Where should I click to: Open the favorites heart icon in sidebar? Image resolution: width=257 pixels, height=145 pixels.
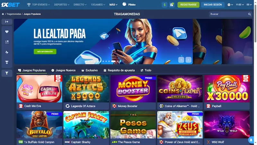7,32
